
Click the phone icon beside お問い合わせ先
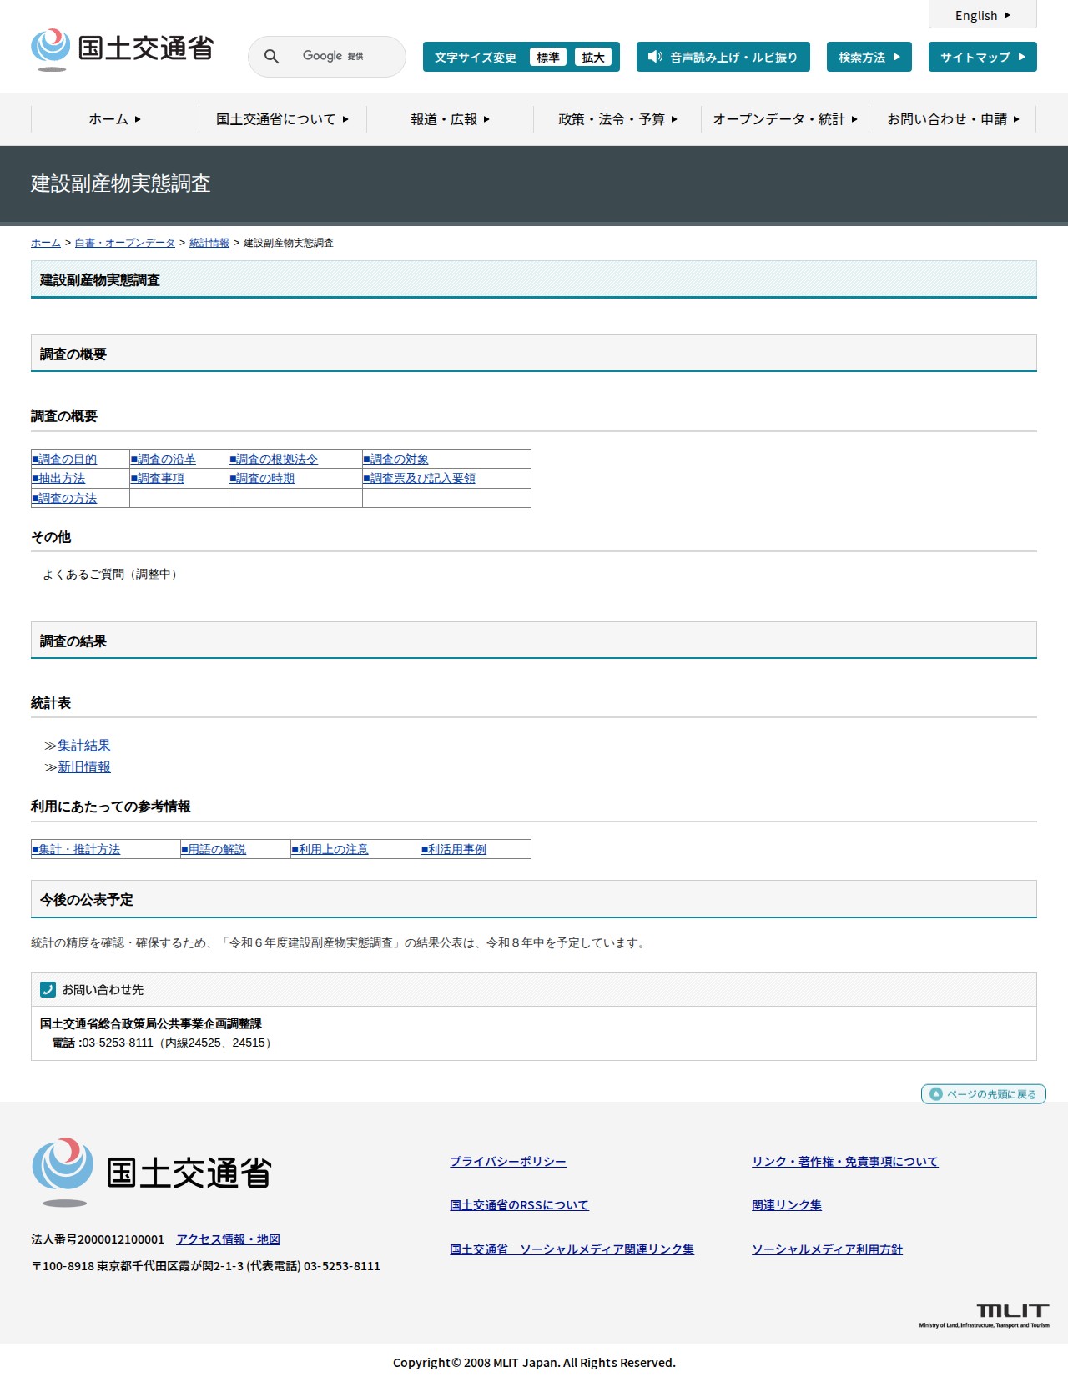coord(48,989)
